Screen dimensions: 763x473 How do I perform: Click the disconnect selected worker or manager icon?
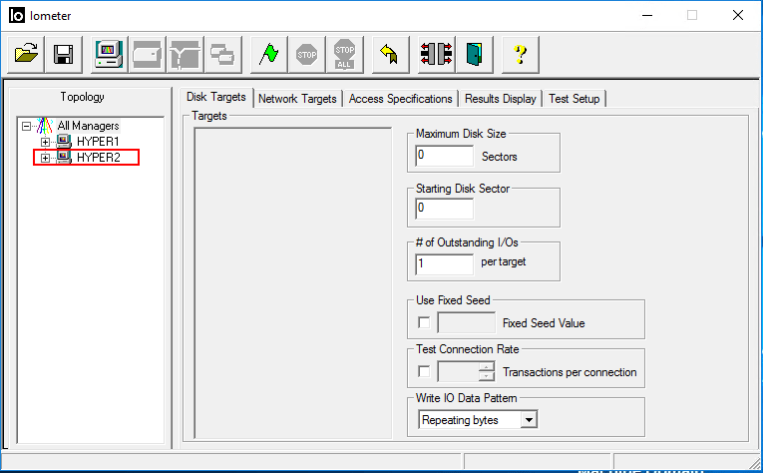pos(437,54)
